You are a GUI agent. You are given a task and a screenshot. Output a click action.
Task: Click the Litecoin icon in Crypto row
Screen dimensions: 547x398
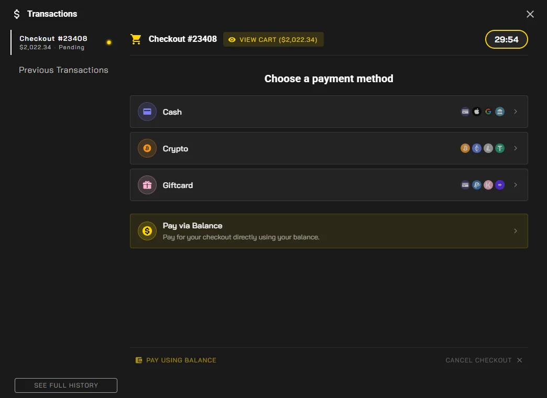click(488, 148)
